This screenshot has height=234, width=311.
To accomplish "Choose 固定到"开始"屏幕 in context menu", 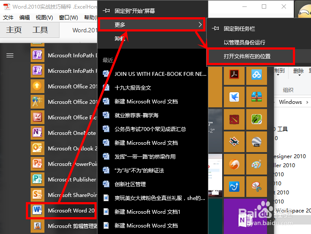I will pyautogui.click(x=153, y=11).
